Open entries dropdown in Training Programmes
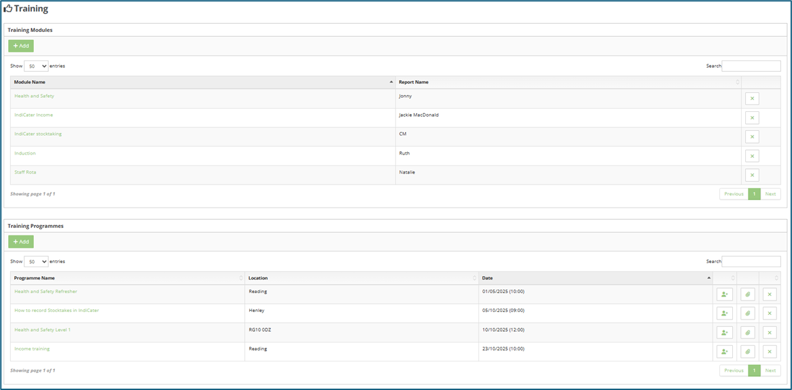Viewport: 792px width, 390px height. [37, 261]
